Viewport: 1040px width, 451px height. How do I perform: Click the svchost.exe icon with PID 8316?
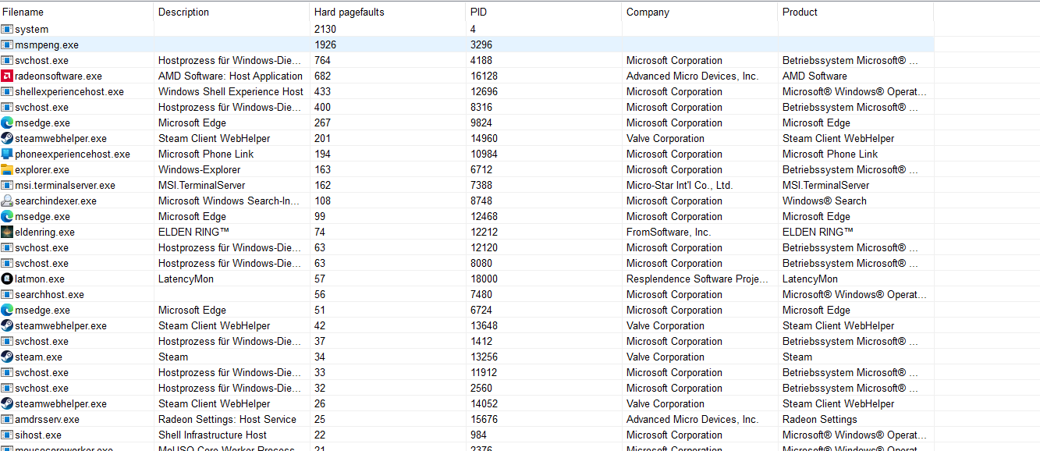click(x=7, y=107)
